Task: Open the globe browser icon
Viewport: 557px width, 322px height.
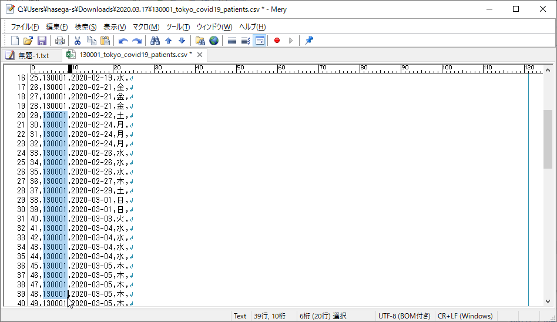Action: [214, 41]
